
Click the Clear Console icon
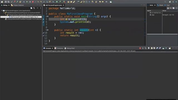pyautogui.click(x=149, y=48)
